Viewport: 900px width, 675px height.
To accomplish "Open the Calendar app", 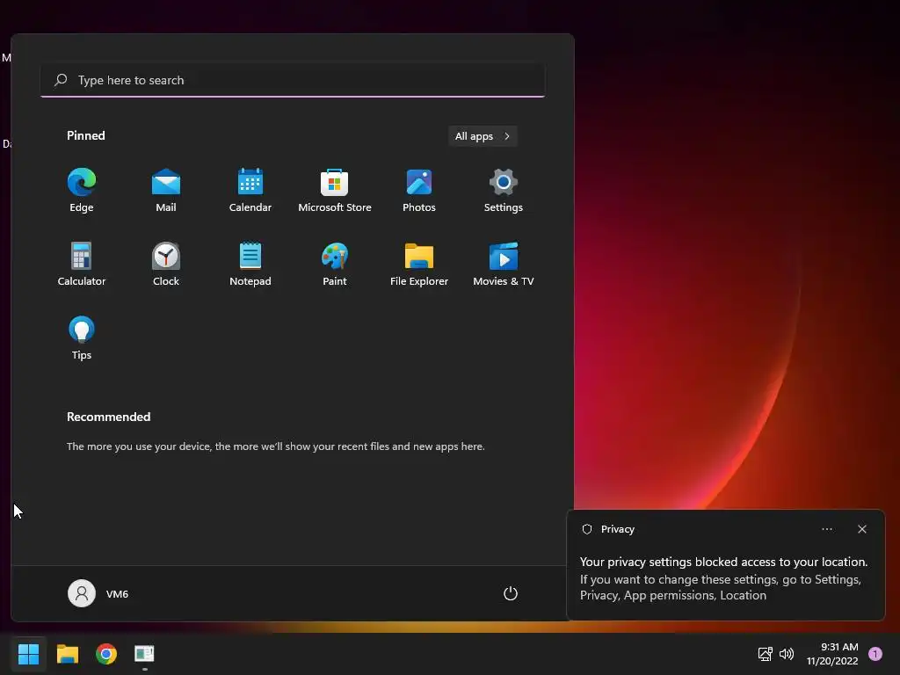I will [250, 191].
